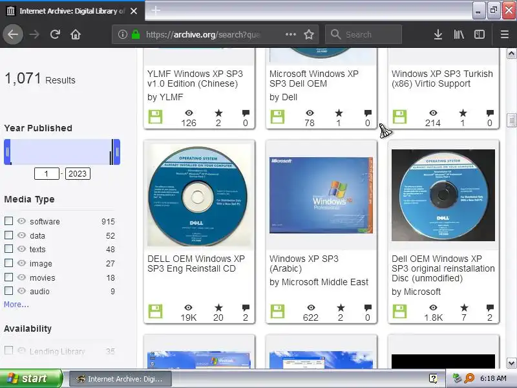The image size is (517, 388).
Task: Reload the current page
Action: click(x=55, y=34)
